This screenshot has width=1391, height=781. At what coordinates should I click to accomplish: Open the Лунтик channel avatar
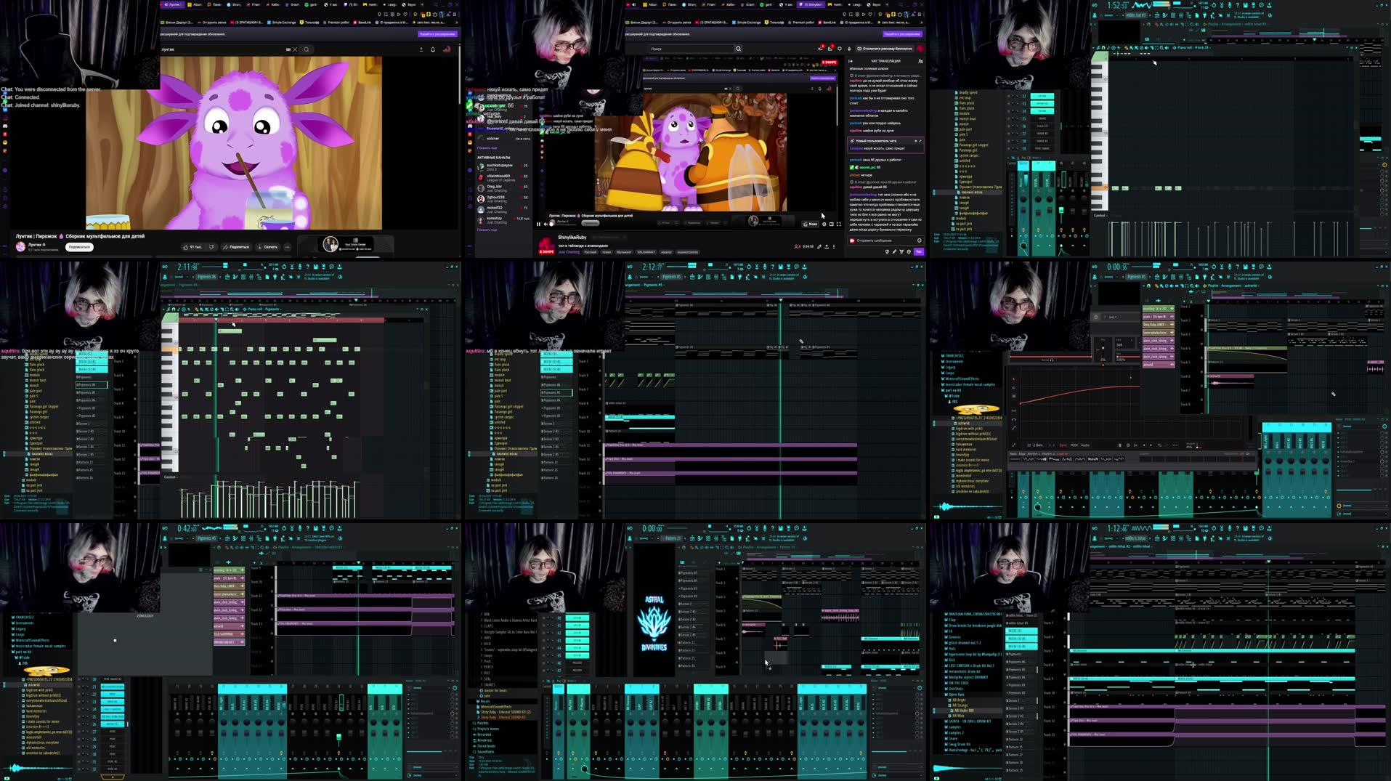[x=20, y=247]
